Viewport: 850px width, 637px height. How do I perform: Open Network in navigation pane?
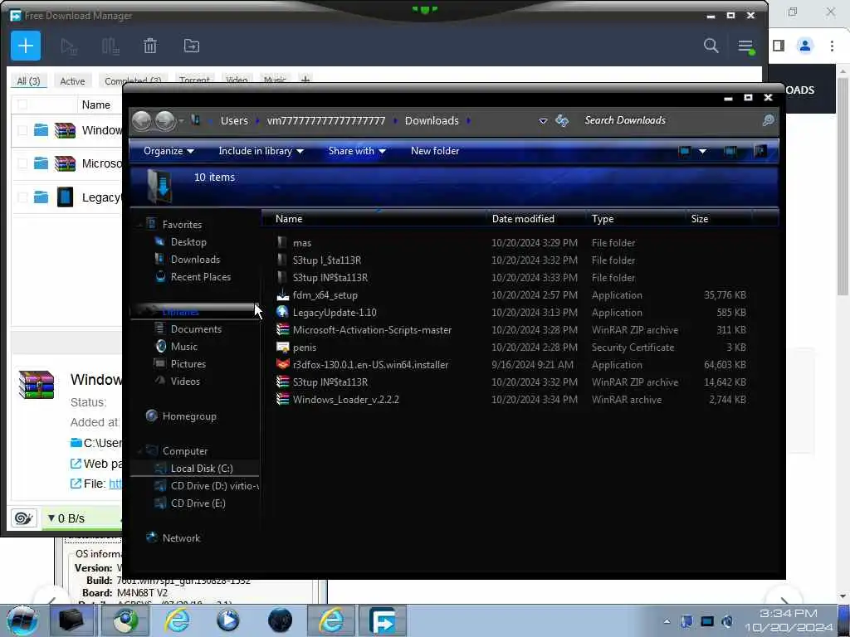[180, 537]
